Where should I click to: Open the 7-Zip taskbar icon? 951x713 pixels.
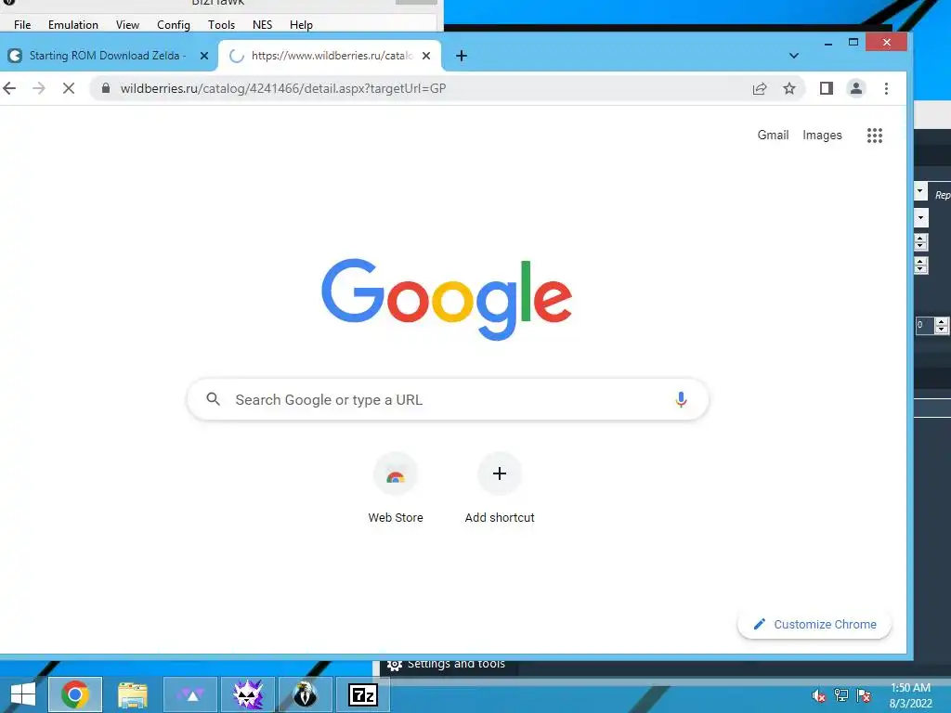click(x=363, y=694)
